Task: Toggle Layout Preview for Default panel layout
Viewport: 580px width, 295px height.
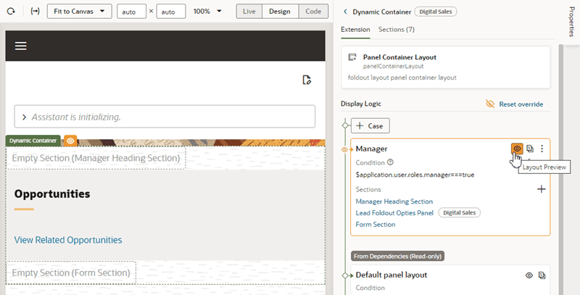Action: coord(529,275)
